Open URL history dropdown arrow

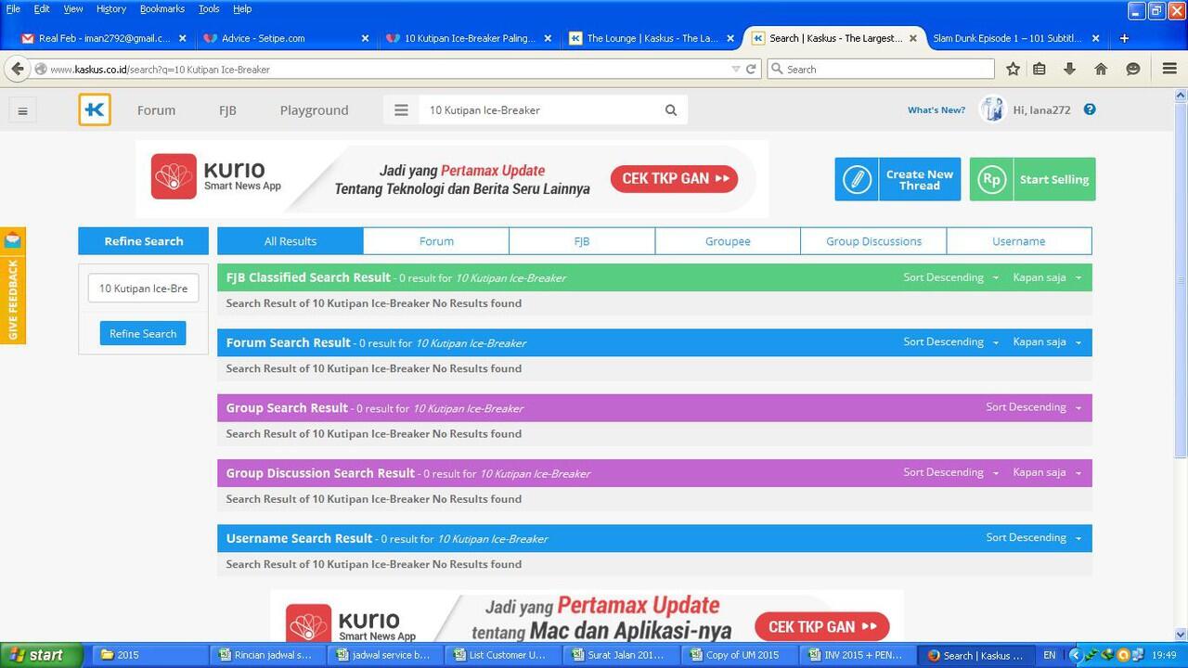(x=735, y=69)
